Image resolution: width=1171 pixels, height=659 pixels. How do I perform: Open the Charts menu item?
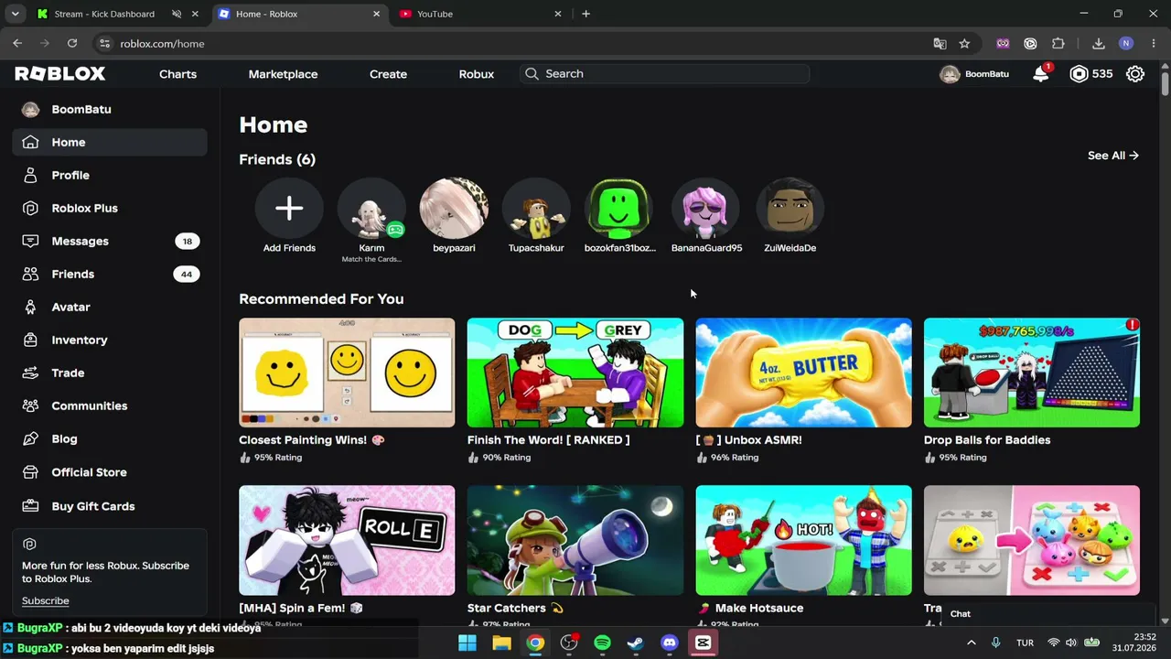click(x=177, y=74)
